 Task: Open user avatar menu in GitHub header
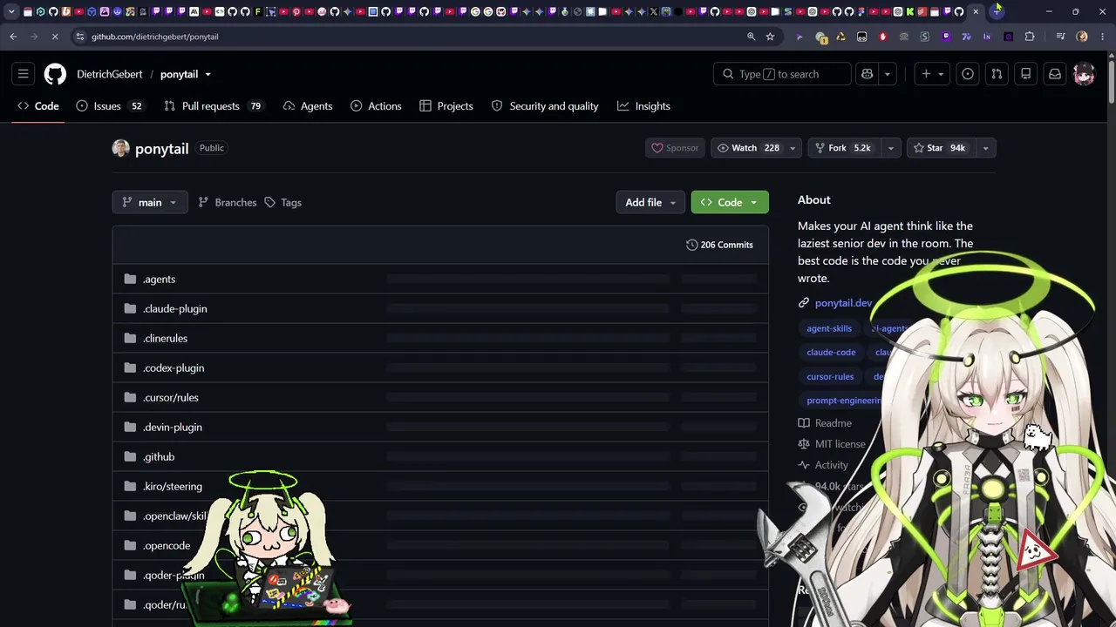tap(1084, 74)
